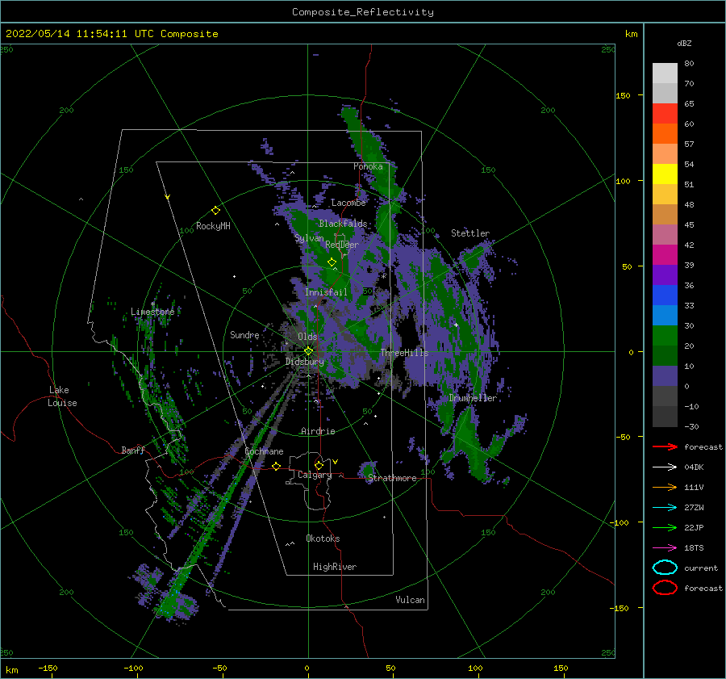Click the Innisfail city label
The width and height of the screenshot is (726, 679).
(x=326, y=292)
